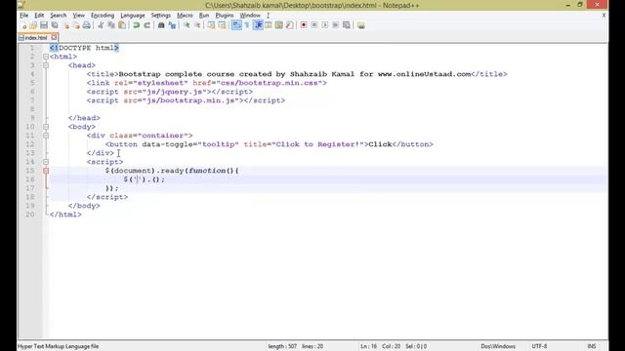Undo the last edit with the green arrow
Image resolution: width=625 pixels, height=351 pixels.
tap(137, 25)
